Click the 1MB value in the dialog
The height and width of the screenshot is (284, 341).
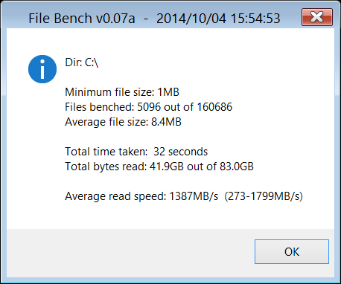(168, 92)
